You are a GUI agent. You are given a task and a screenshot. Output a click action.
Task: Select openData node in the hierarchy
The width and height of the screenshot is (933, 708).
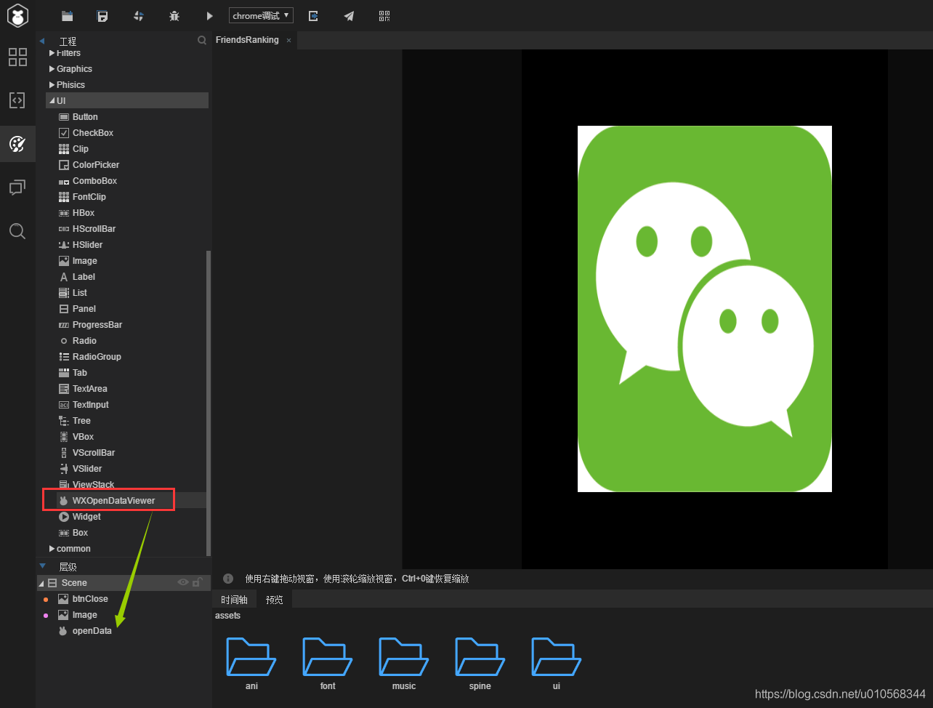92,631
